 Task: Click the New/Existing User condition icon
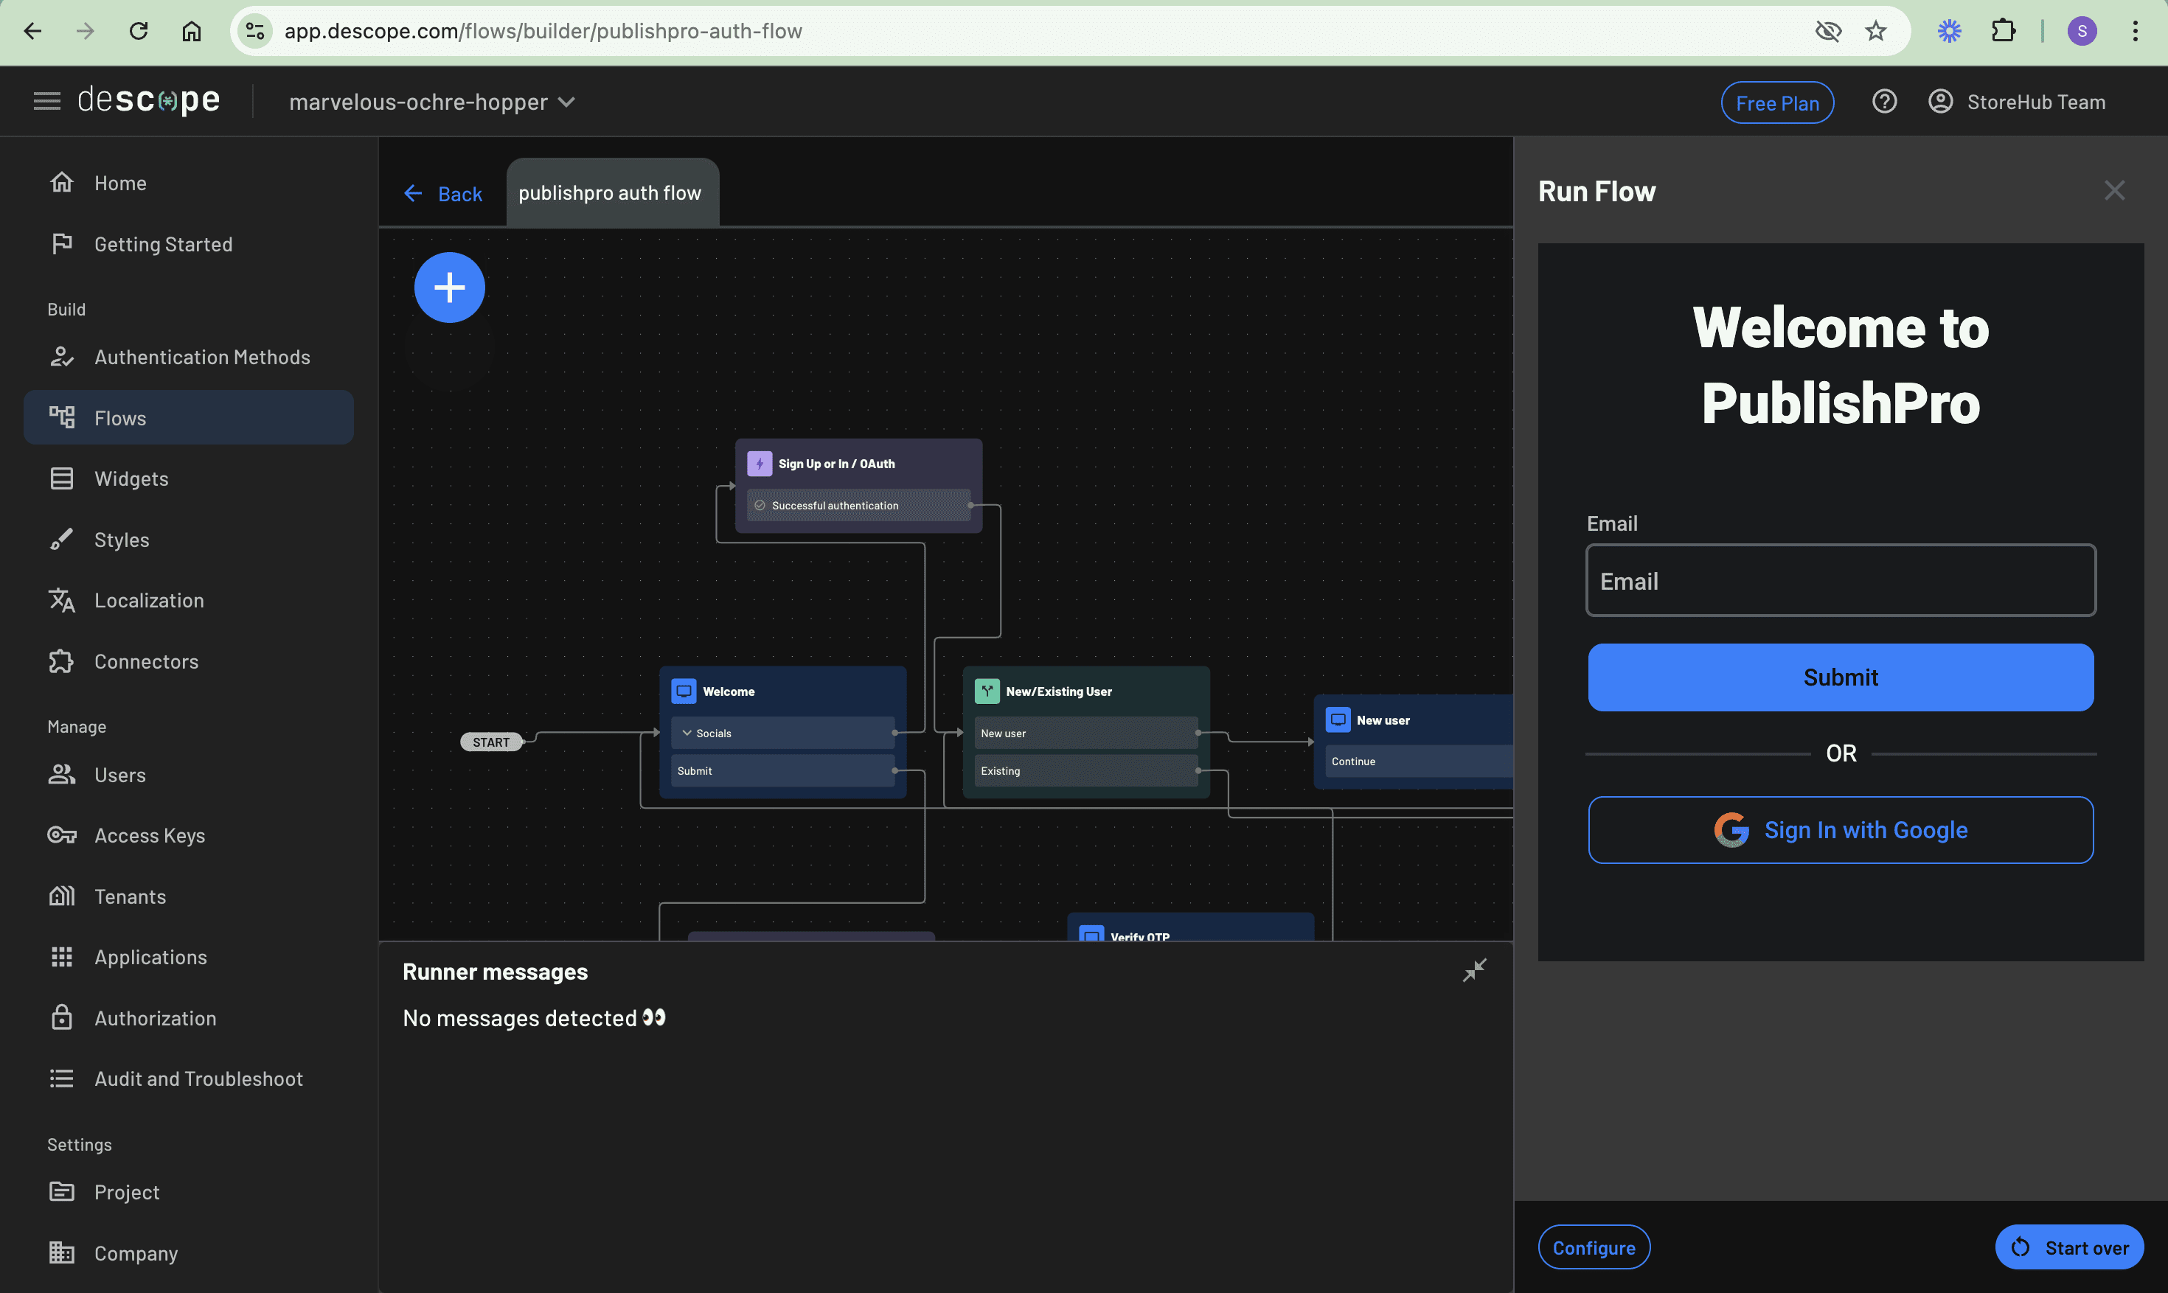[987, 691]
